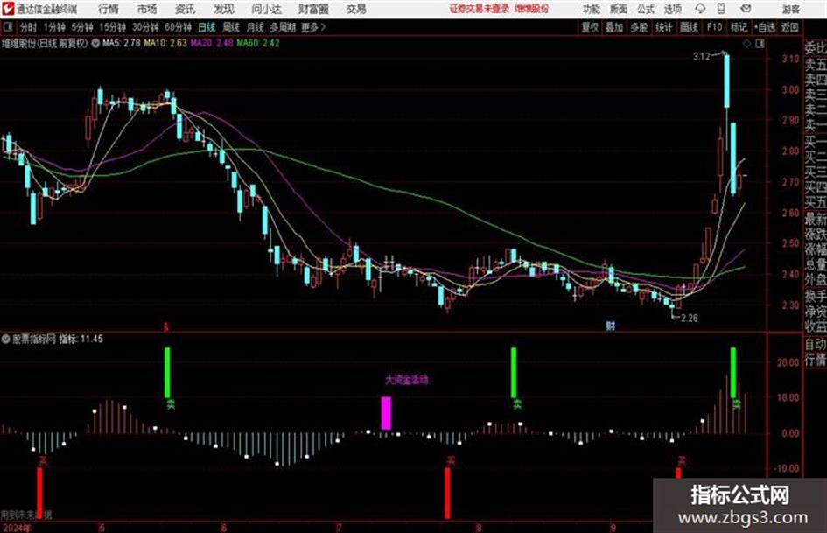Open the 财富圈 menu

click(313, 9)
